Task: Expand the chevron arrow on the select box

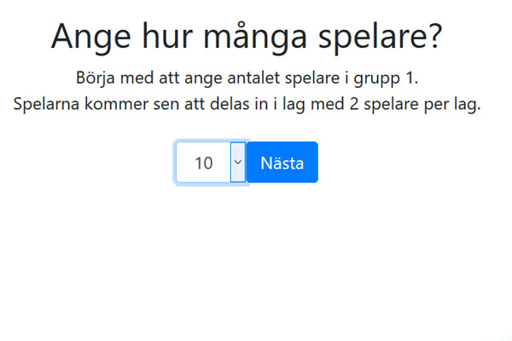Action: click(238, 162)
